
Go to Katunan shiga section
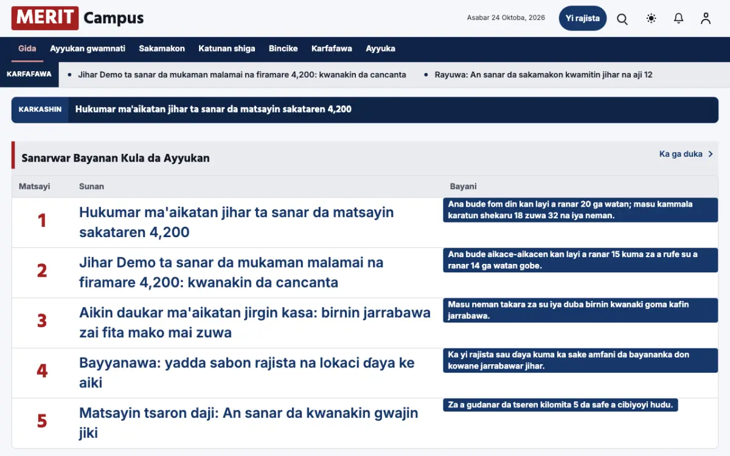[x=227, y=49]
